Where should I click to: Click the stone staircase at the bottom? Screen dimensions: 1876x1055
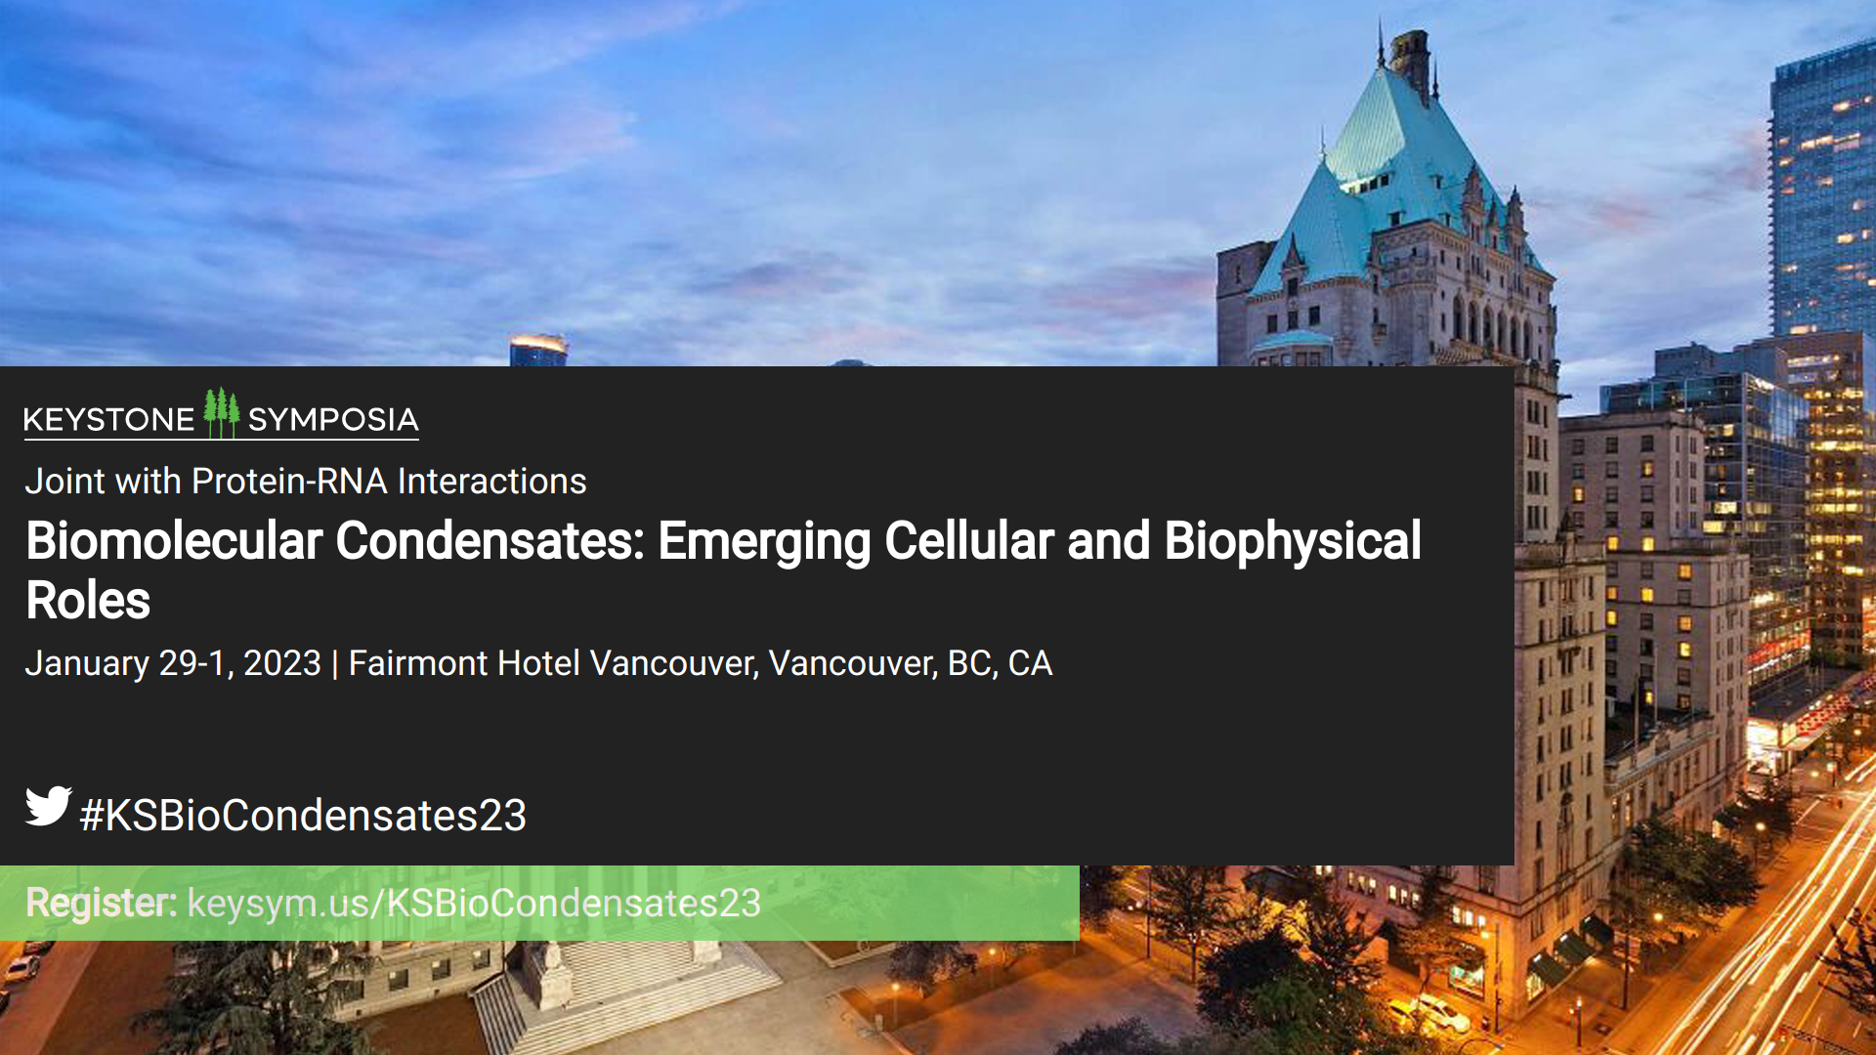[x=625, y=996]
